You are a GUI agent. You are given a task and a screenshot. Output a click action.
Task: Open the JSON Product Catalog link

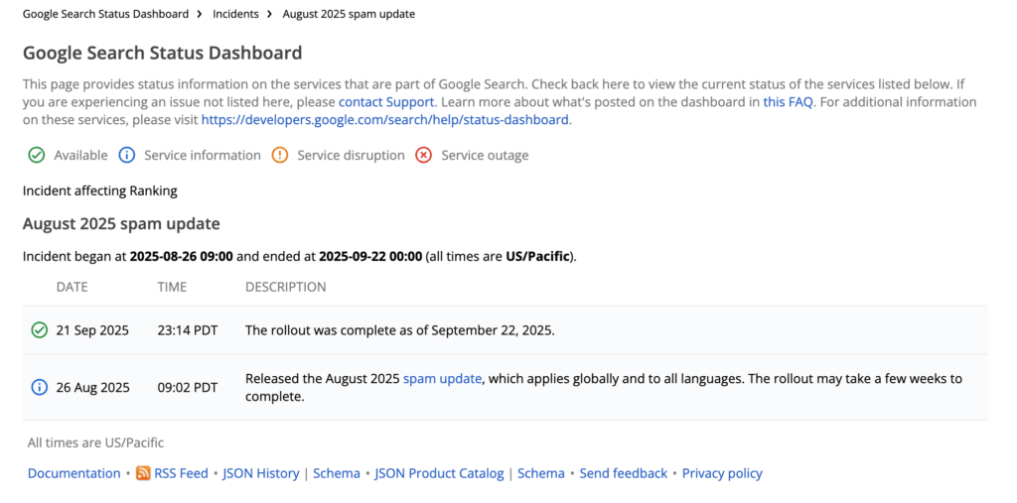pos(439,473)
